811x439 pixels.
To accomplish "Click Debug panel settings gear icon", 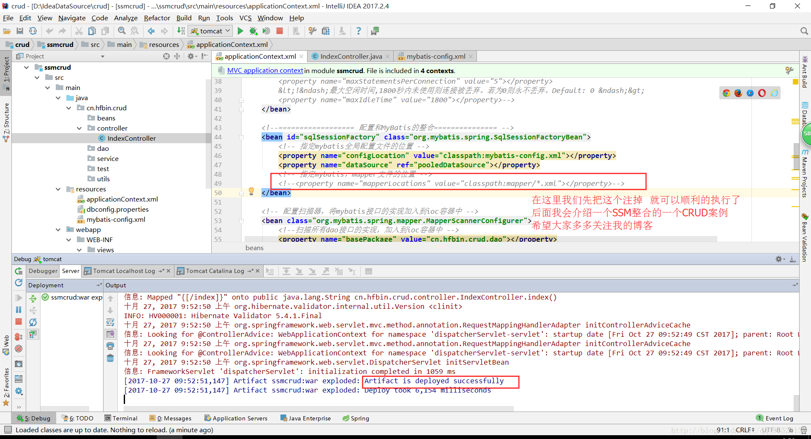I will pyautogui.click(x=779, y=259).
